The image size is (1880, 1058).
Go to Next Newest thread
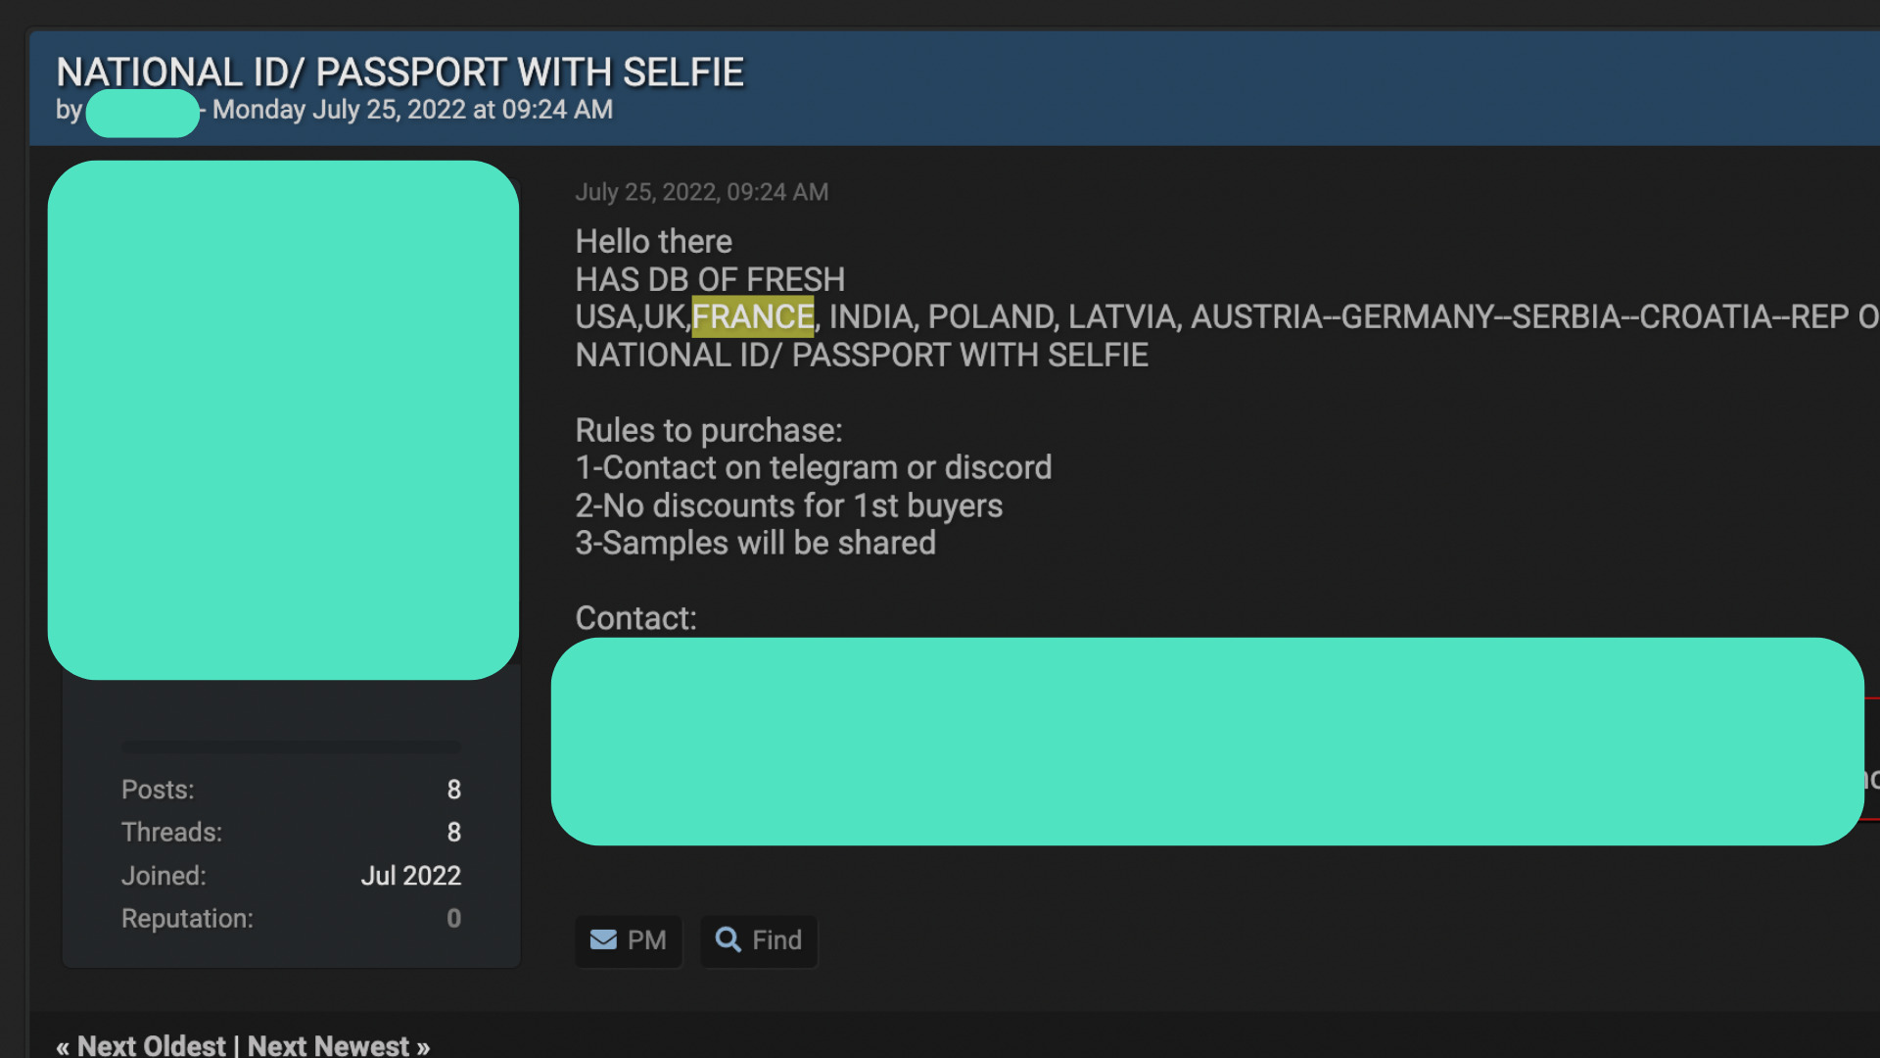point(328,1045)
